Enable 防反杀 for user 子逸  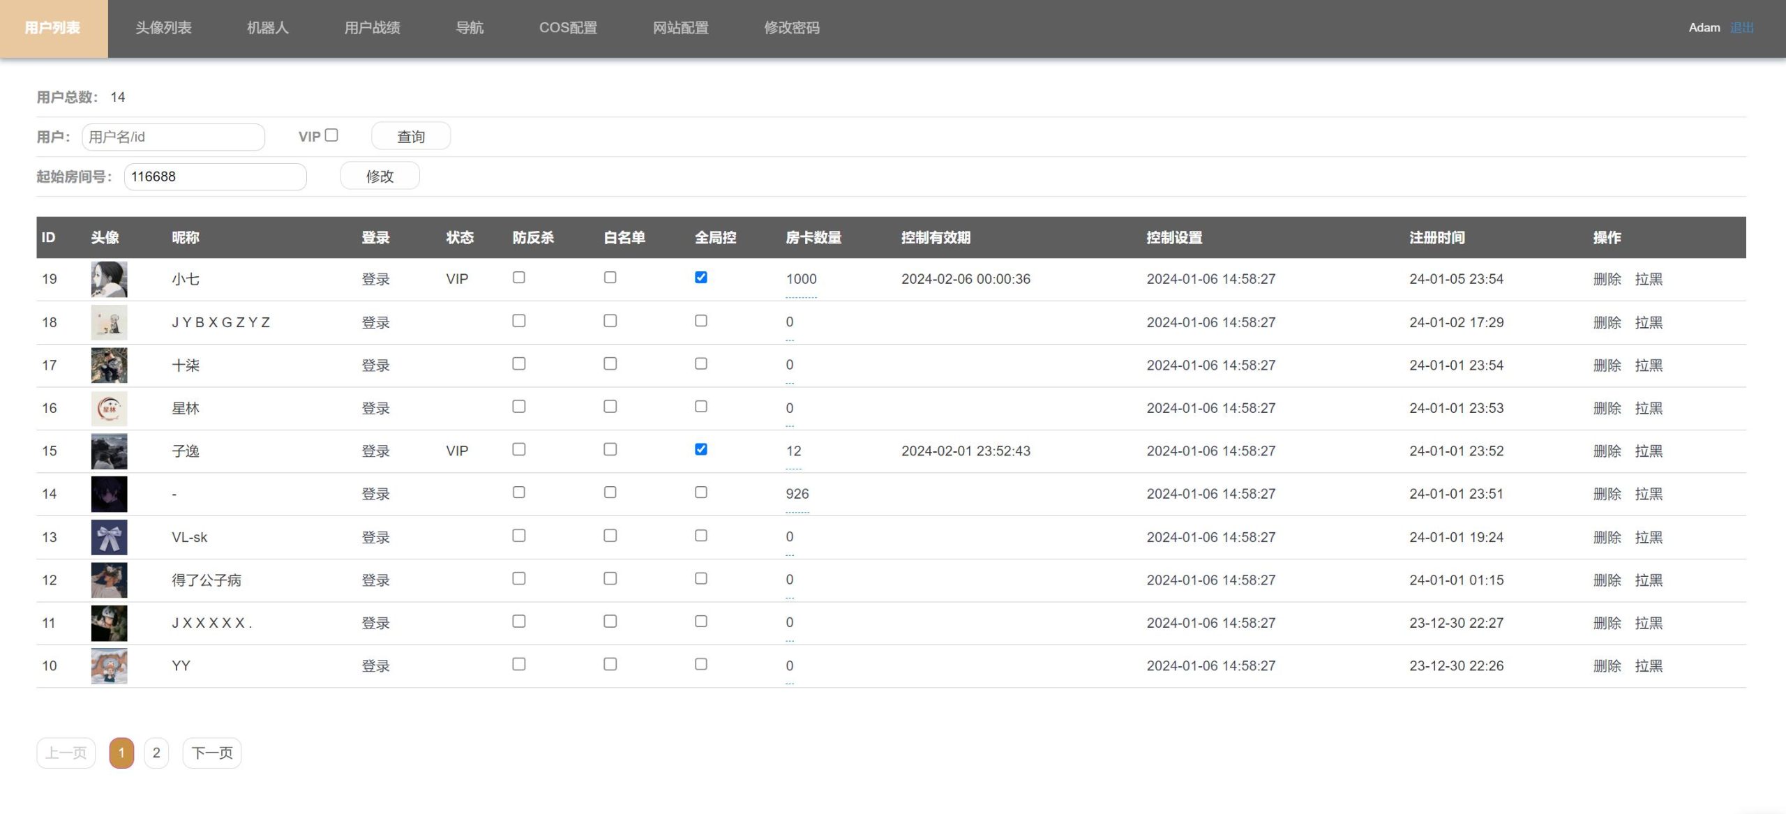[x=518, y=450]
